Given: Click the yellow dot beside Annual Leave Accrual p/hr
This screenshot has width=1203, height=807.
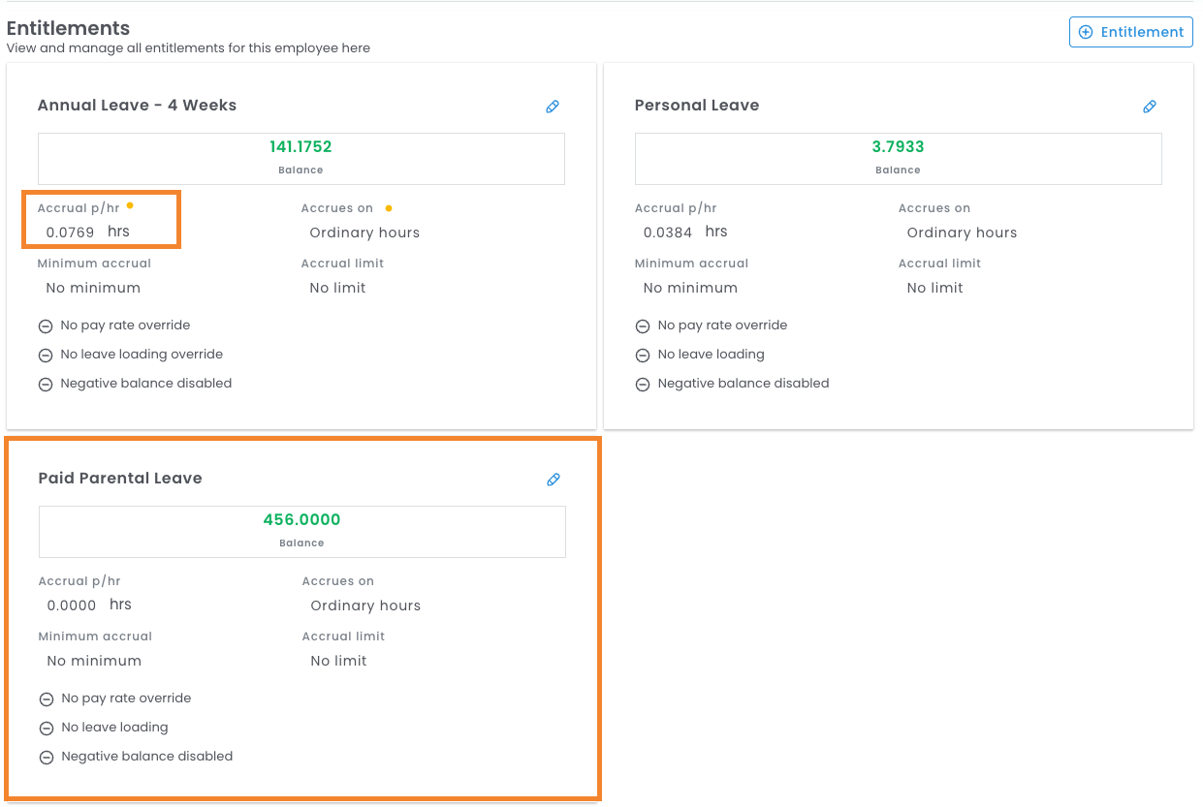Looking at the screenshot, I should [130, 206].
